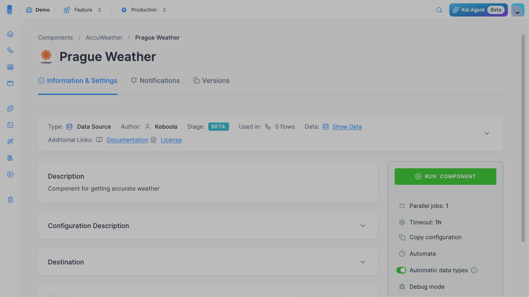The width and height of the screenshot is (529, 297).
Task: Click Parallel jobs: 1 setting
Action: tap(424, 206)
